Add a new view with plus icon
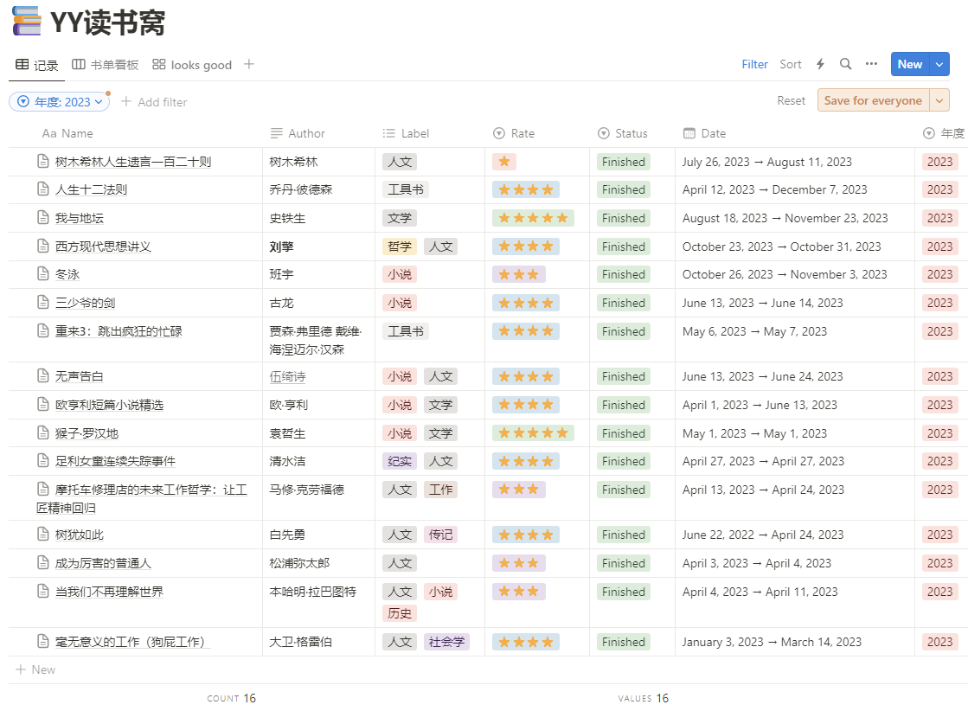This screenshot has width=968, height=711. click(x=249, y=64)
